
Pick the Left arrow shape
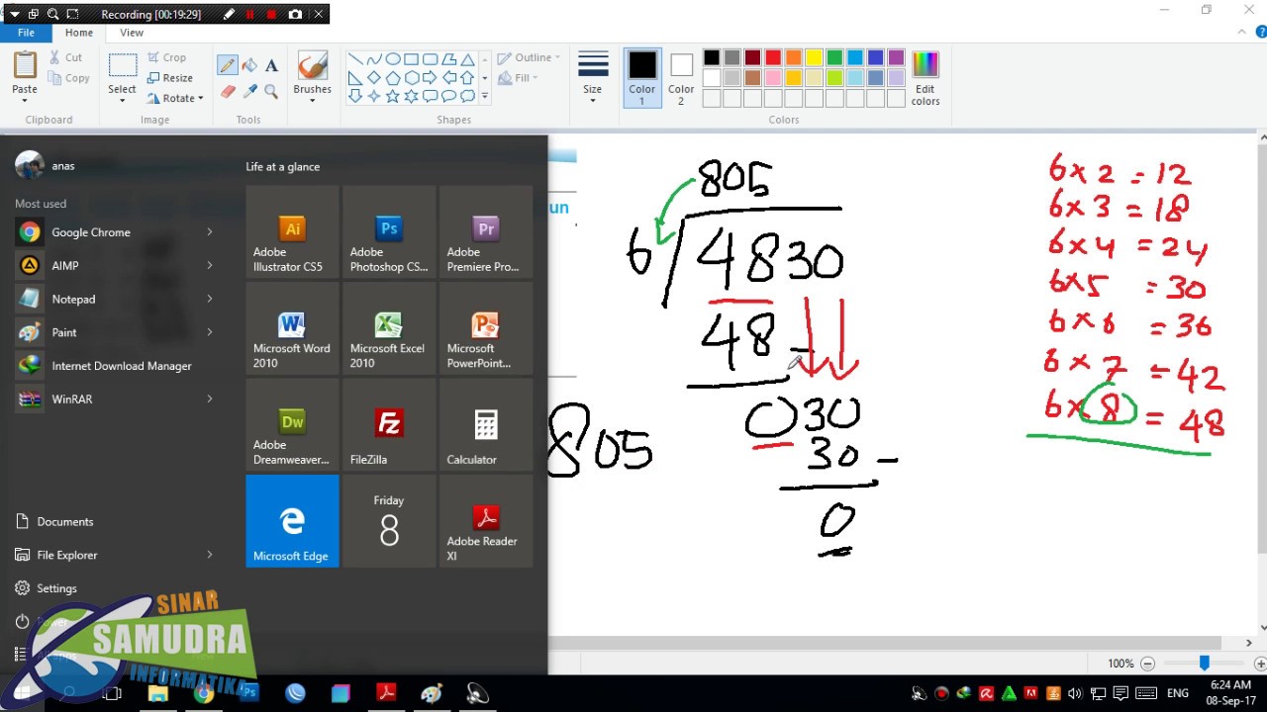[x=449, y=77]
